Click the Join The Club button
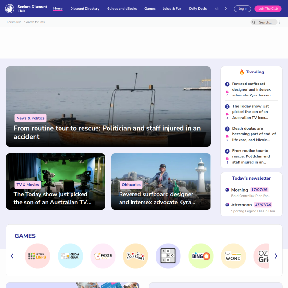 coord(268,9)
